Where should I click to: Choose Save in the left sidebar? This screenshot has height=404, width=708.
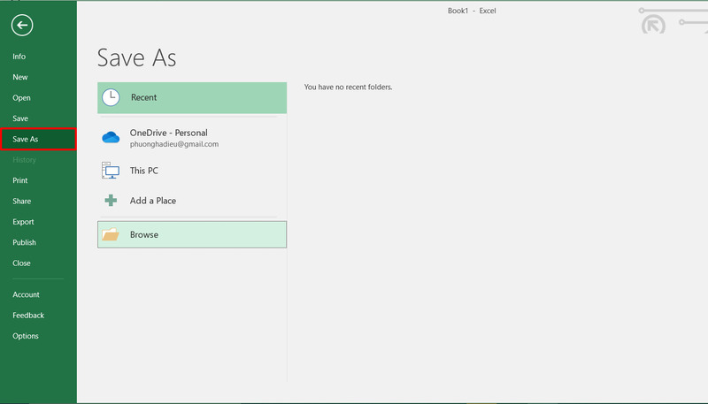tap(20, 118)
